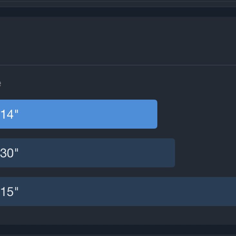Viewport: 236px width, 236px height.
Task: Choose the 30" size option
Action: (87, 153)
